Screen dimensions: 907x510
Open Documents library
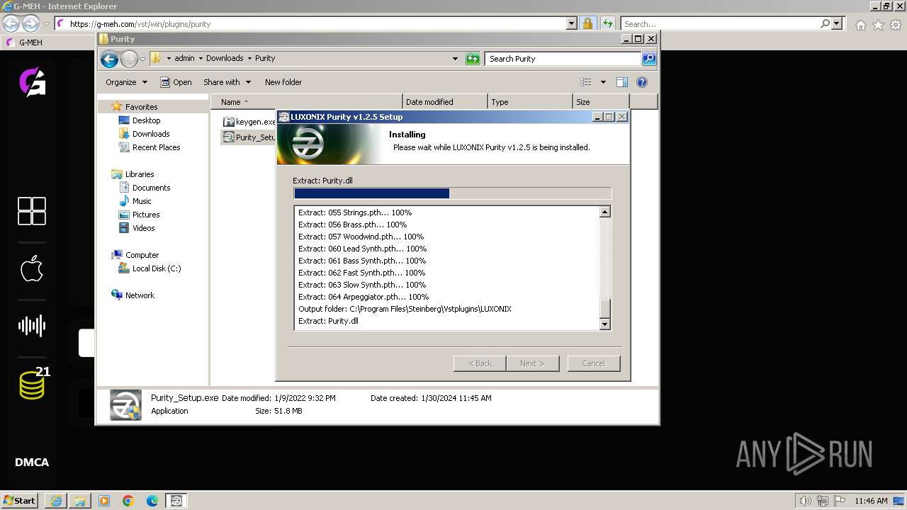(x=151, y=188)
